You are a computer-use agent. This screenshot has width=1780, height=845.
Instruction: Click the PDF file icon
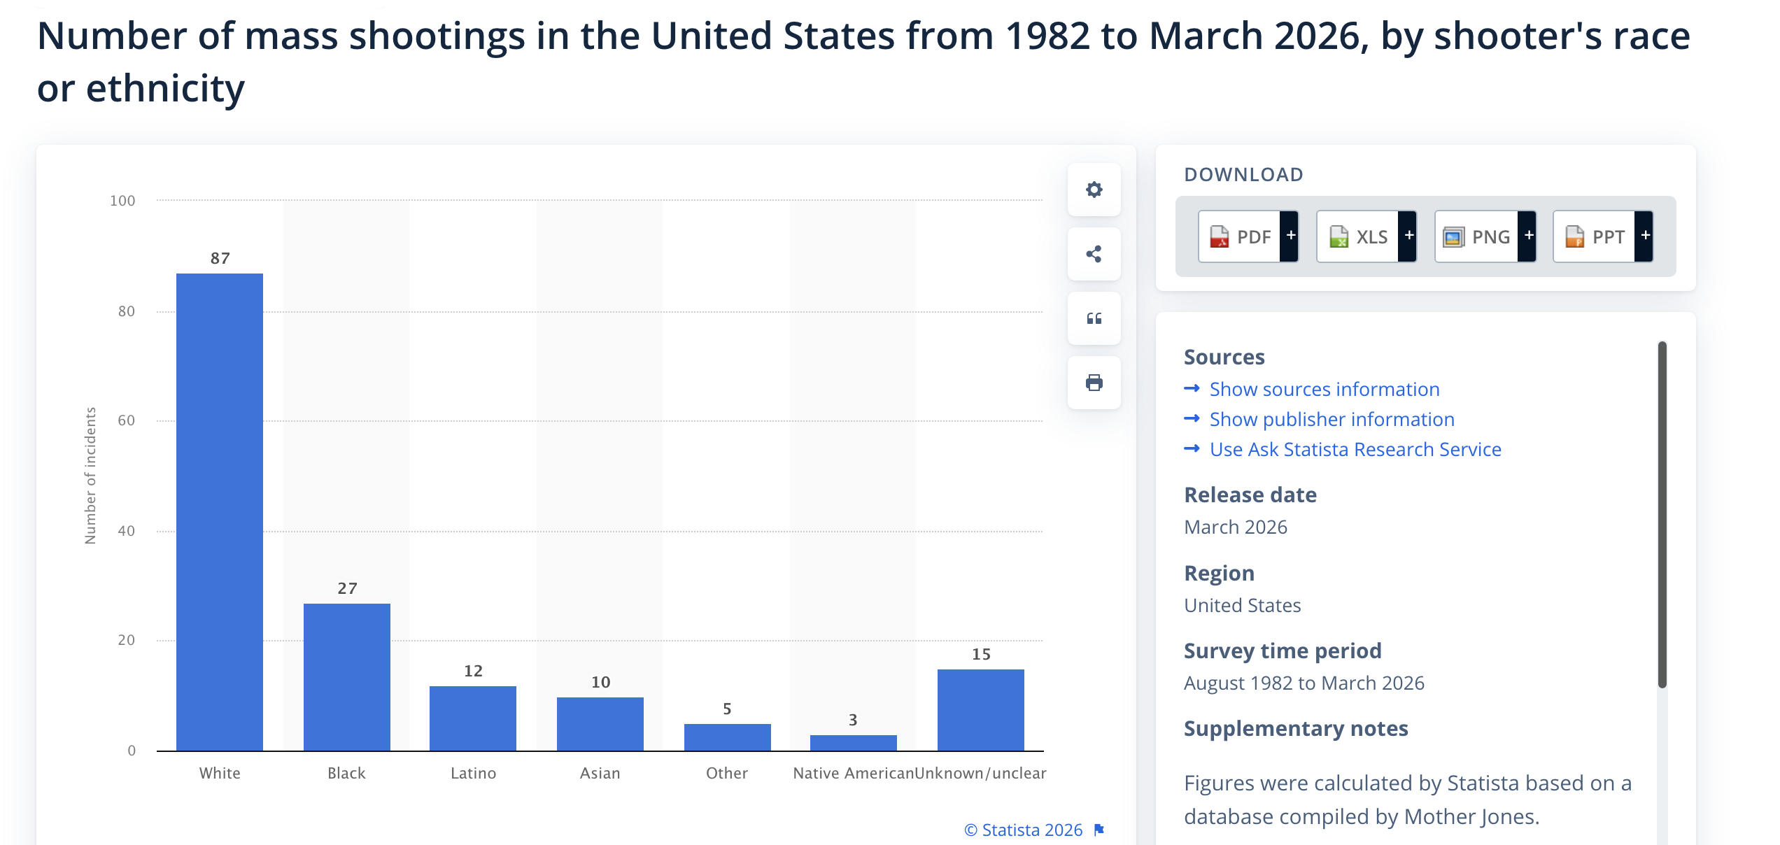tap(1219, 236)
